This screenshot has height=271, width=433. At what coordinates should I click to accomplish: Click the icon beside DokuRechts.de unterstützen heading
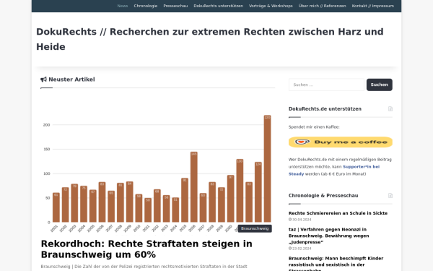(390, 109)
